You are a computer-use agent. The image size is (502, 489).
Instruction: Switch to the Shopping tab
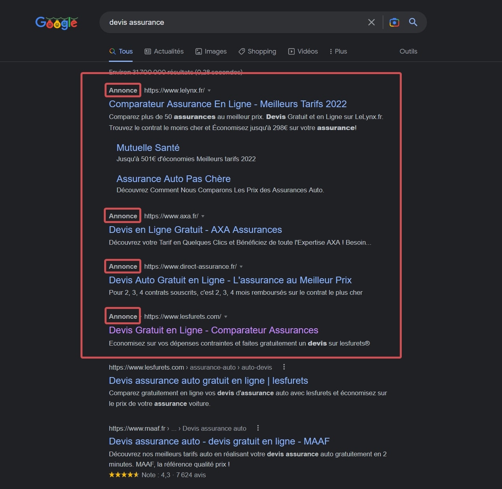click(257, 51)
